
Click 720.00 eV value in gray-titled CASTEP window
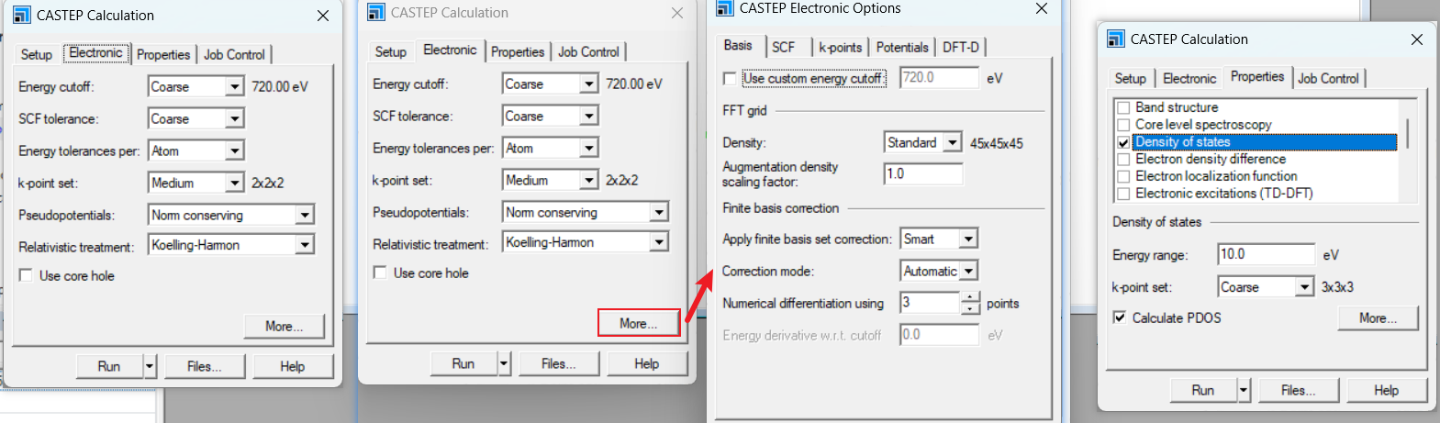[633, 84]
